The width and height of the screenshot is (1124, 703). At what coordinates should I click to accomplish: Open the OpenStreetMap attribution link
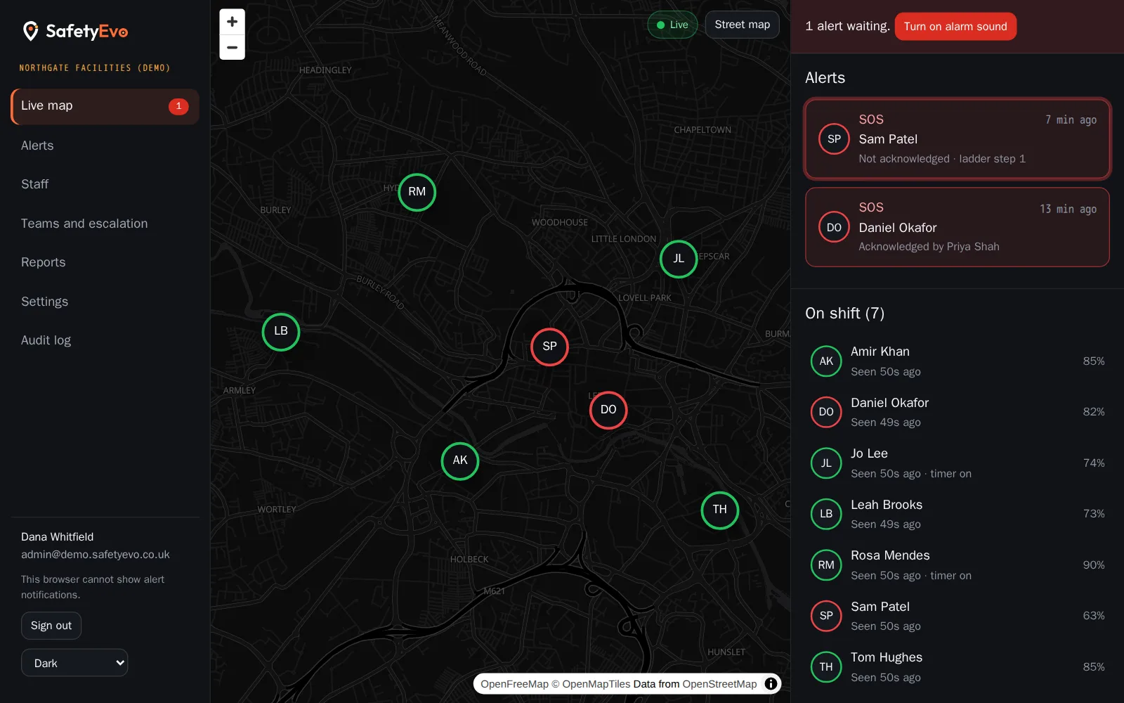tap(719, 684)
